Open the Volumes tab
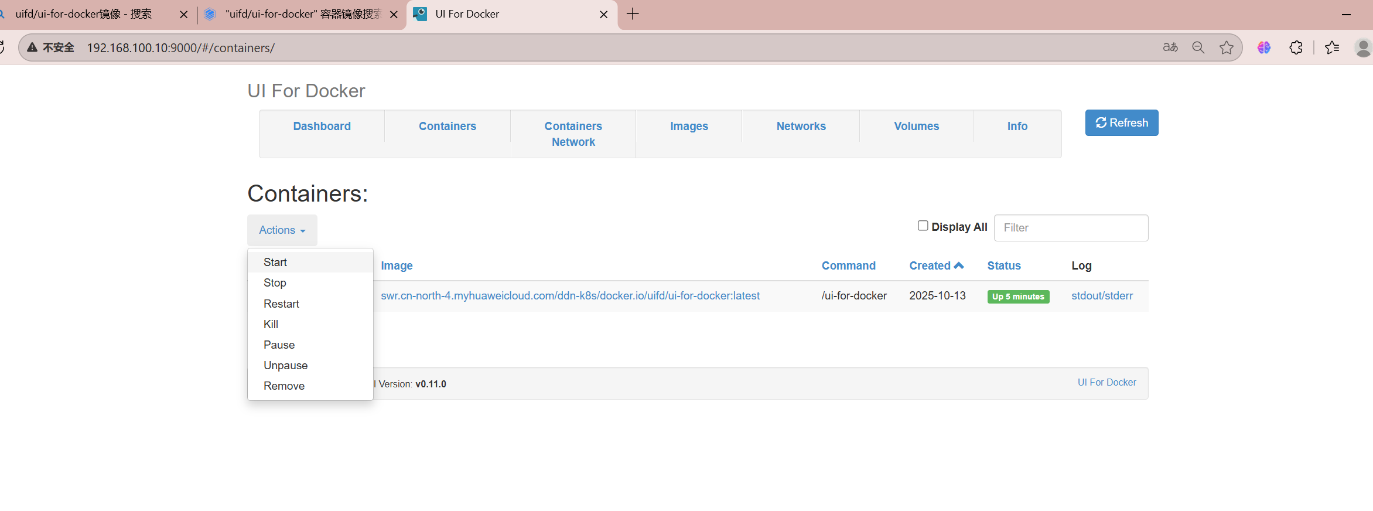The width and height of the screenshot is (1373, 511). pyautogui.click(x=916, y=126)
